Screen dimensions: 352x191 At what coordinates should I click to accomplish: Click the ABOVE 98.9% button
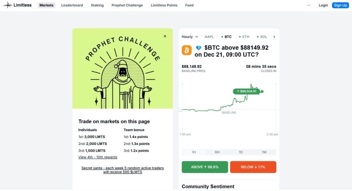tap(205, 167)
